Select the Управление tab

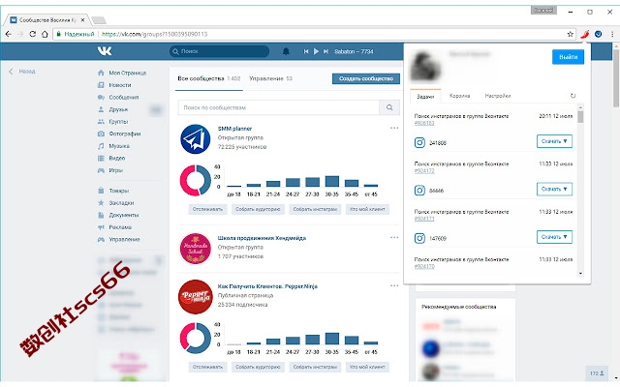tap(270, 78)
